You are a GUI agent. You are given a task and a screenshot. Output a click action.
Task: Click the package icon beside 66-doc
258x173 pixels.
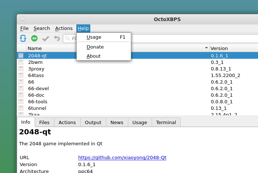21,95
